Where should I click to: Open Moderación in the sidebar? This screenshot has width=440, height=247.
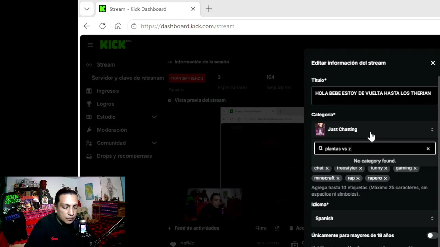[x=112, y=130]
